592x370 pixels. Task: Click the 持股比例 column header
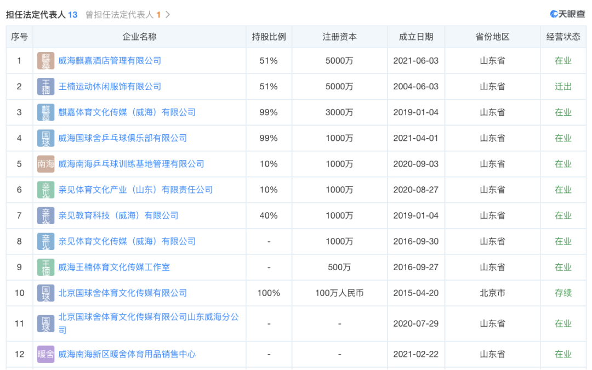(269, 37)
